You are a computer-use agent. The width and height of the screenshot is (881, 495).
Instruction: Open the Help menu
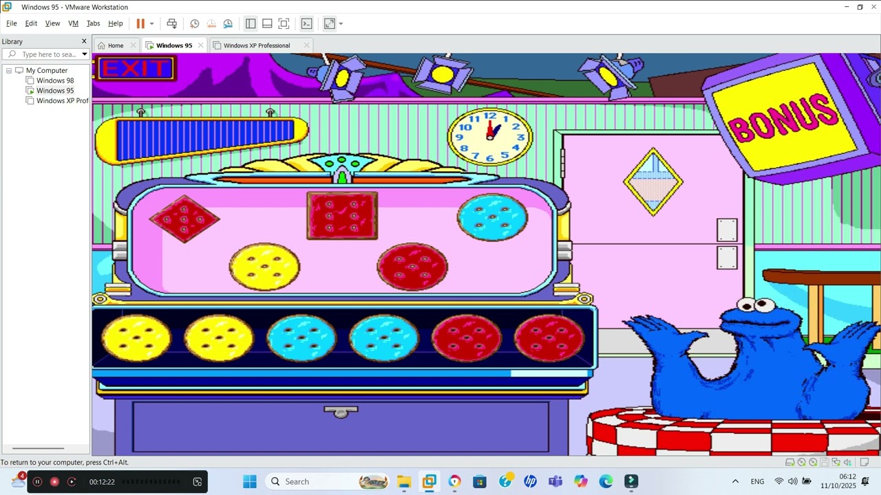pos(116,23)
